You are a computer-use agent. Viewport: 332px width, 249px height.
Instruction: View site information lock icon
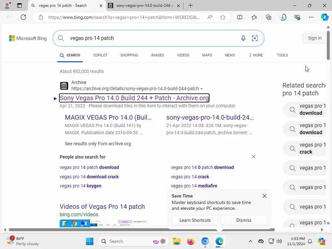41,17
